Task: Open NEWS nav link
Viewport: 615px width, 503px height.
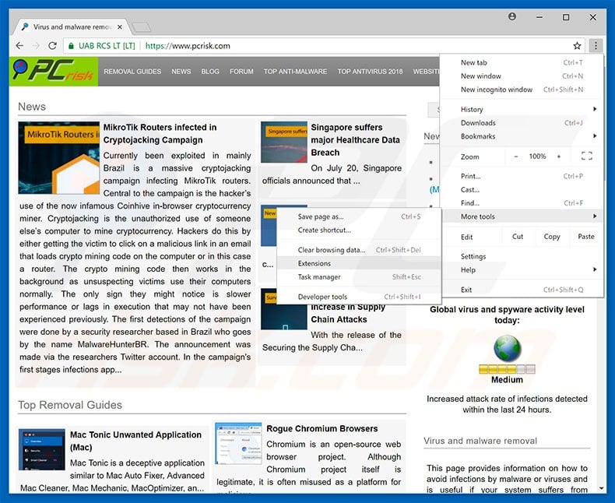Action: (181, 72)
